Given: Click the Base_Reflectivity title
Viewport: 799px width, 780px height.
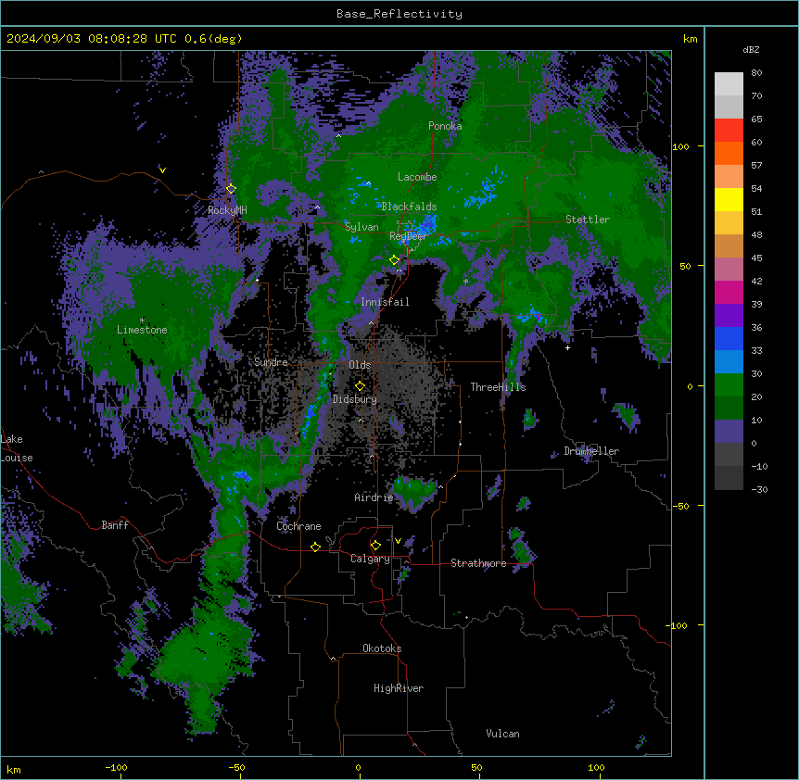Looking at the screenshot, I should pyautogui.click(x=399, y=14).
